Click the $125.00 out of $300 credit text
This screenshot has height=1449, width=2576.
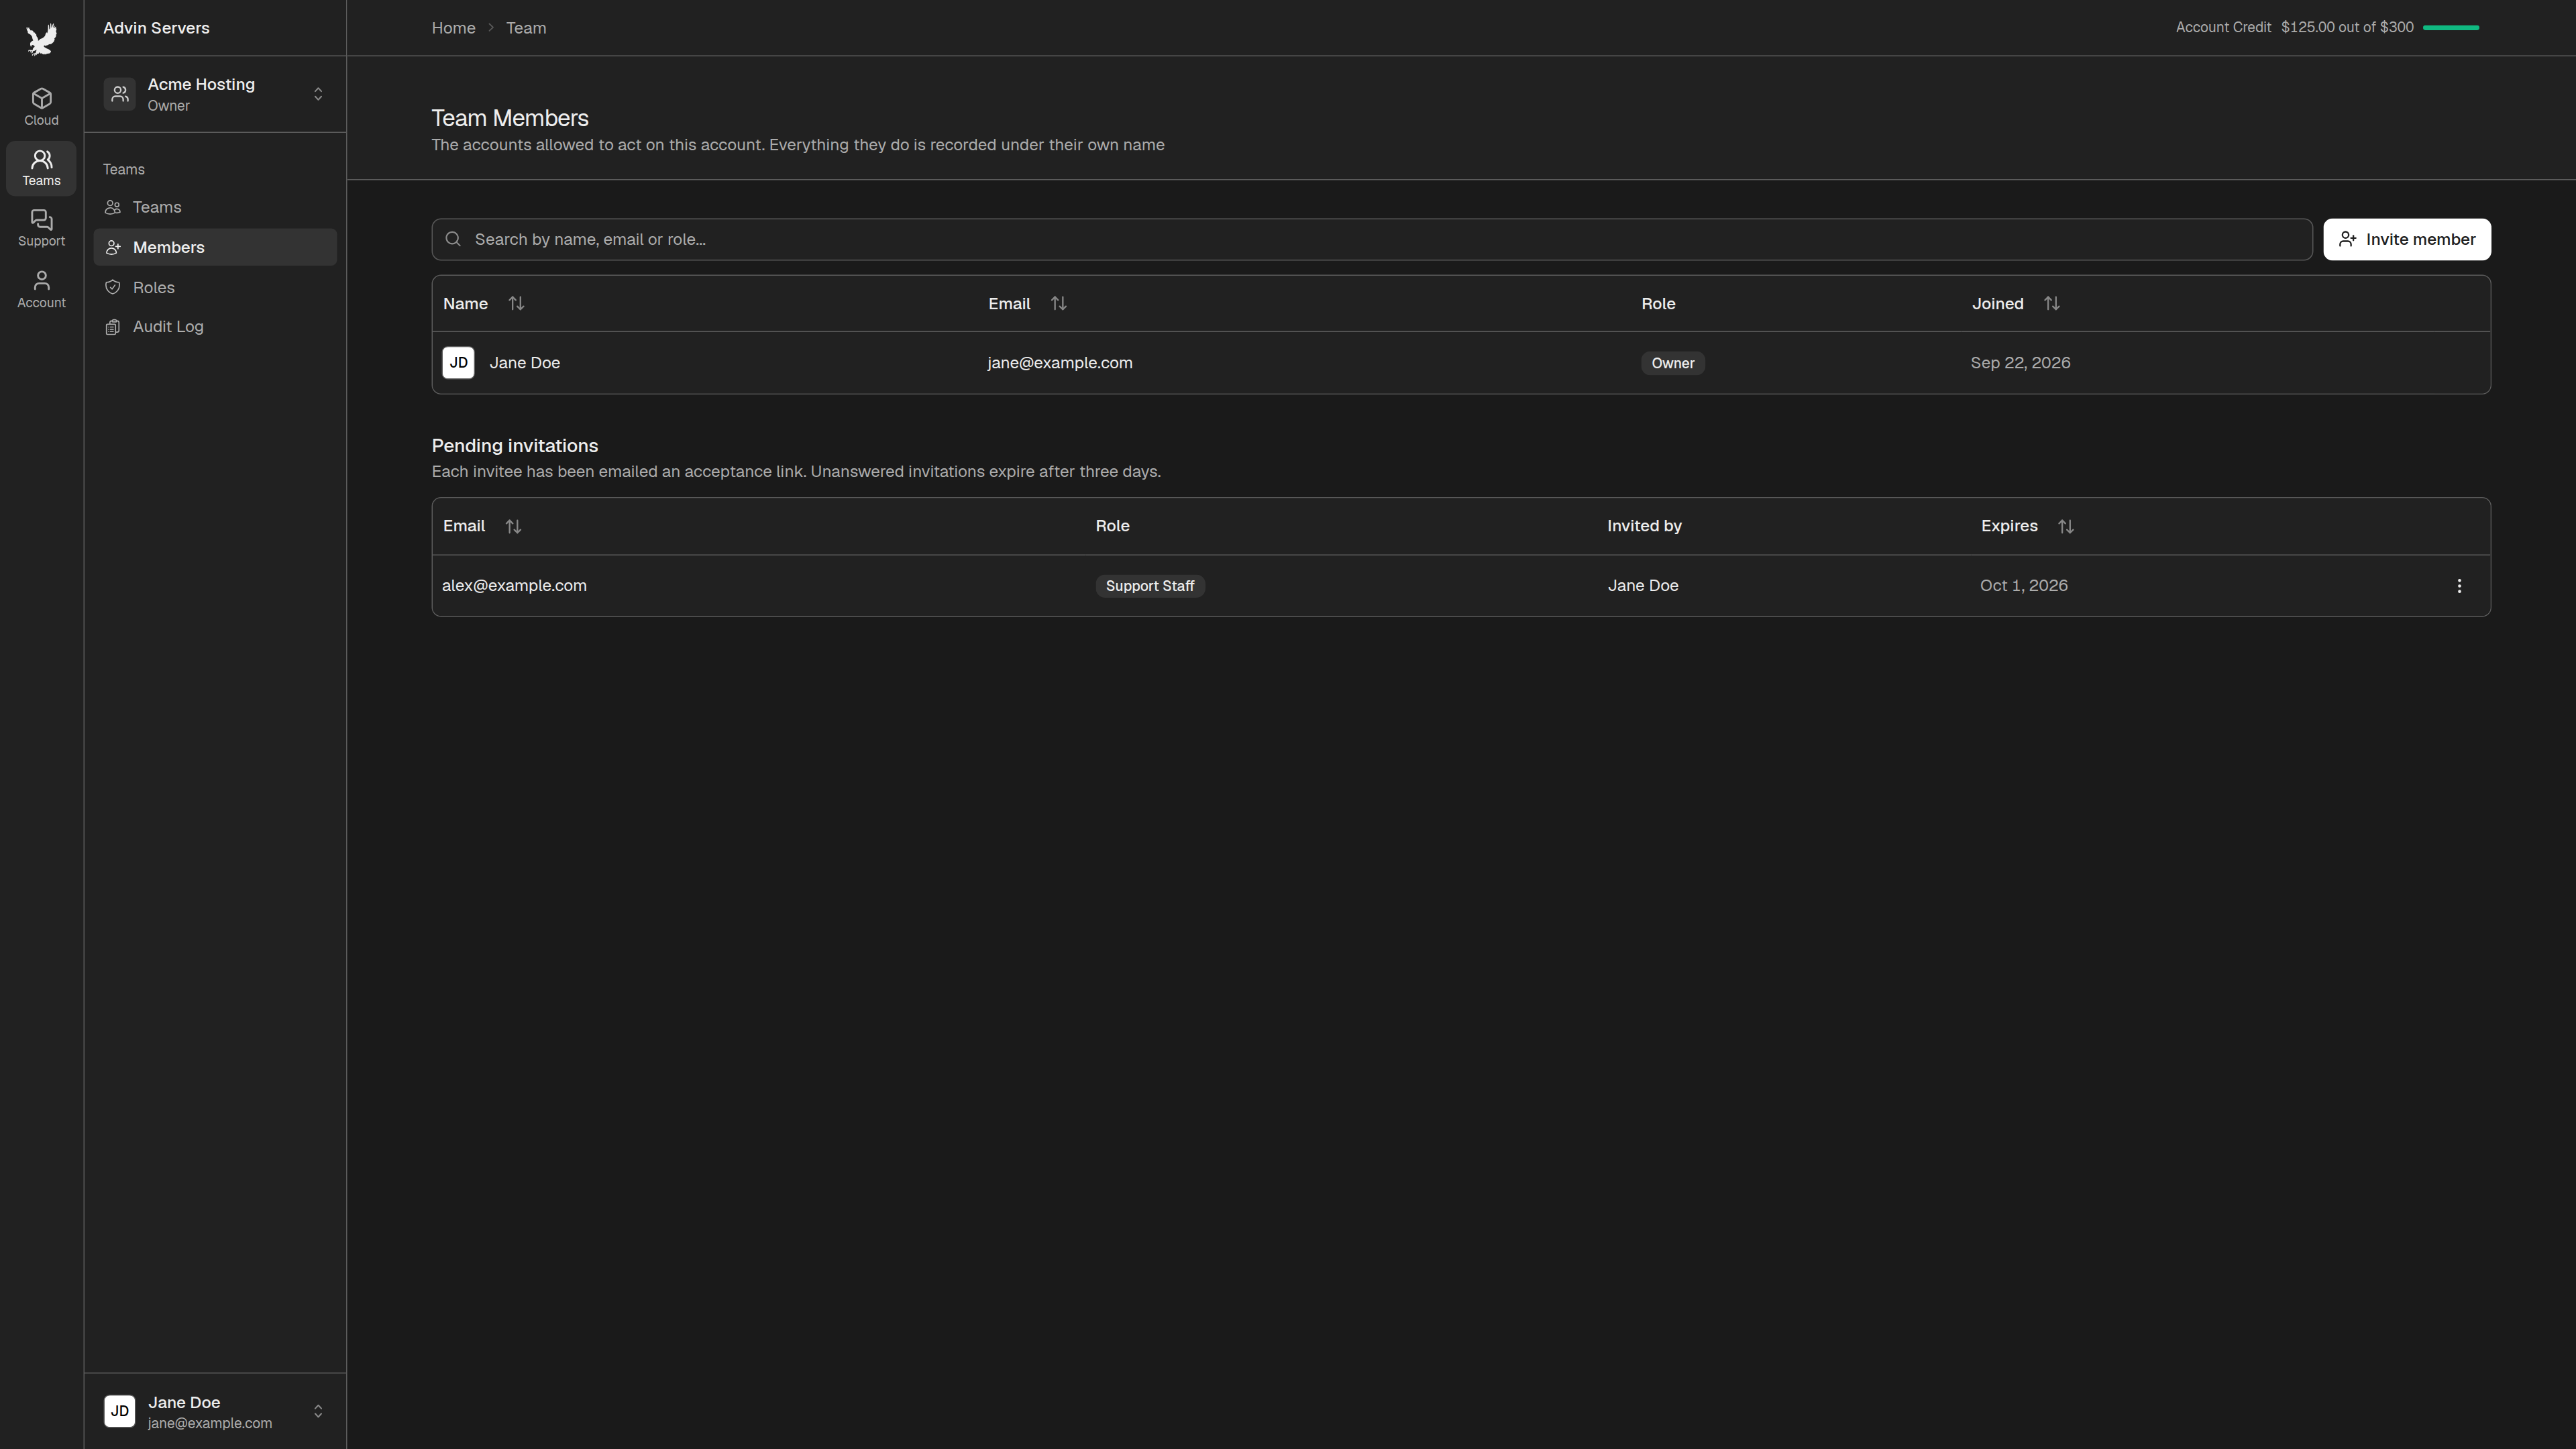(x=2347, y=27)
